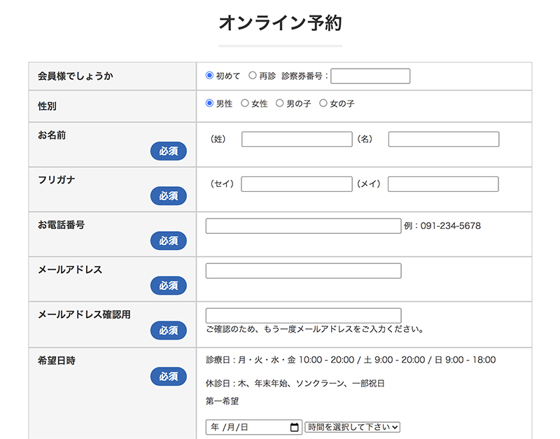Viewport: 560px width, 439px height.
Task: Select the 再診 radio button
Action: [253, 76]
